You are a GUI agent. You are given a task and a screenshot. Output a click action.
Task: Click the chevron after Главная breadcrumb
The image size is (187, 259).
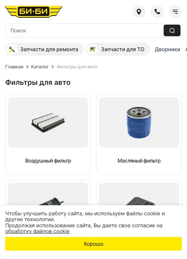pyautogui.click(x=27, y=67)
